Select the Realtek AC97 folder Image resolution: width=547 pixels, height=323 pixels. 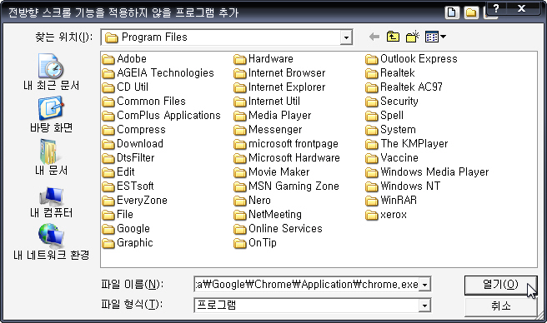[404, 87]
